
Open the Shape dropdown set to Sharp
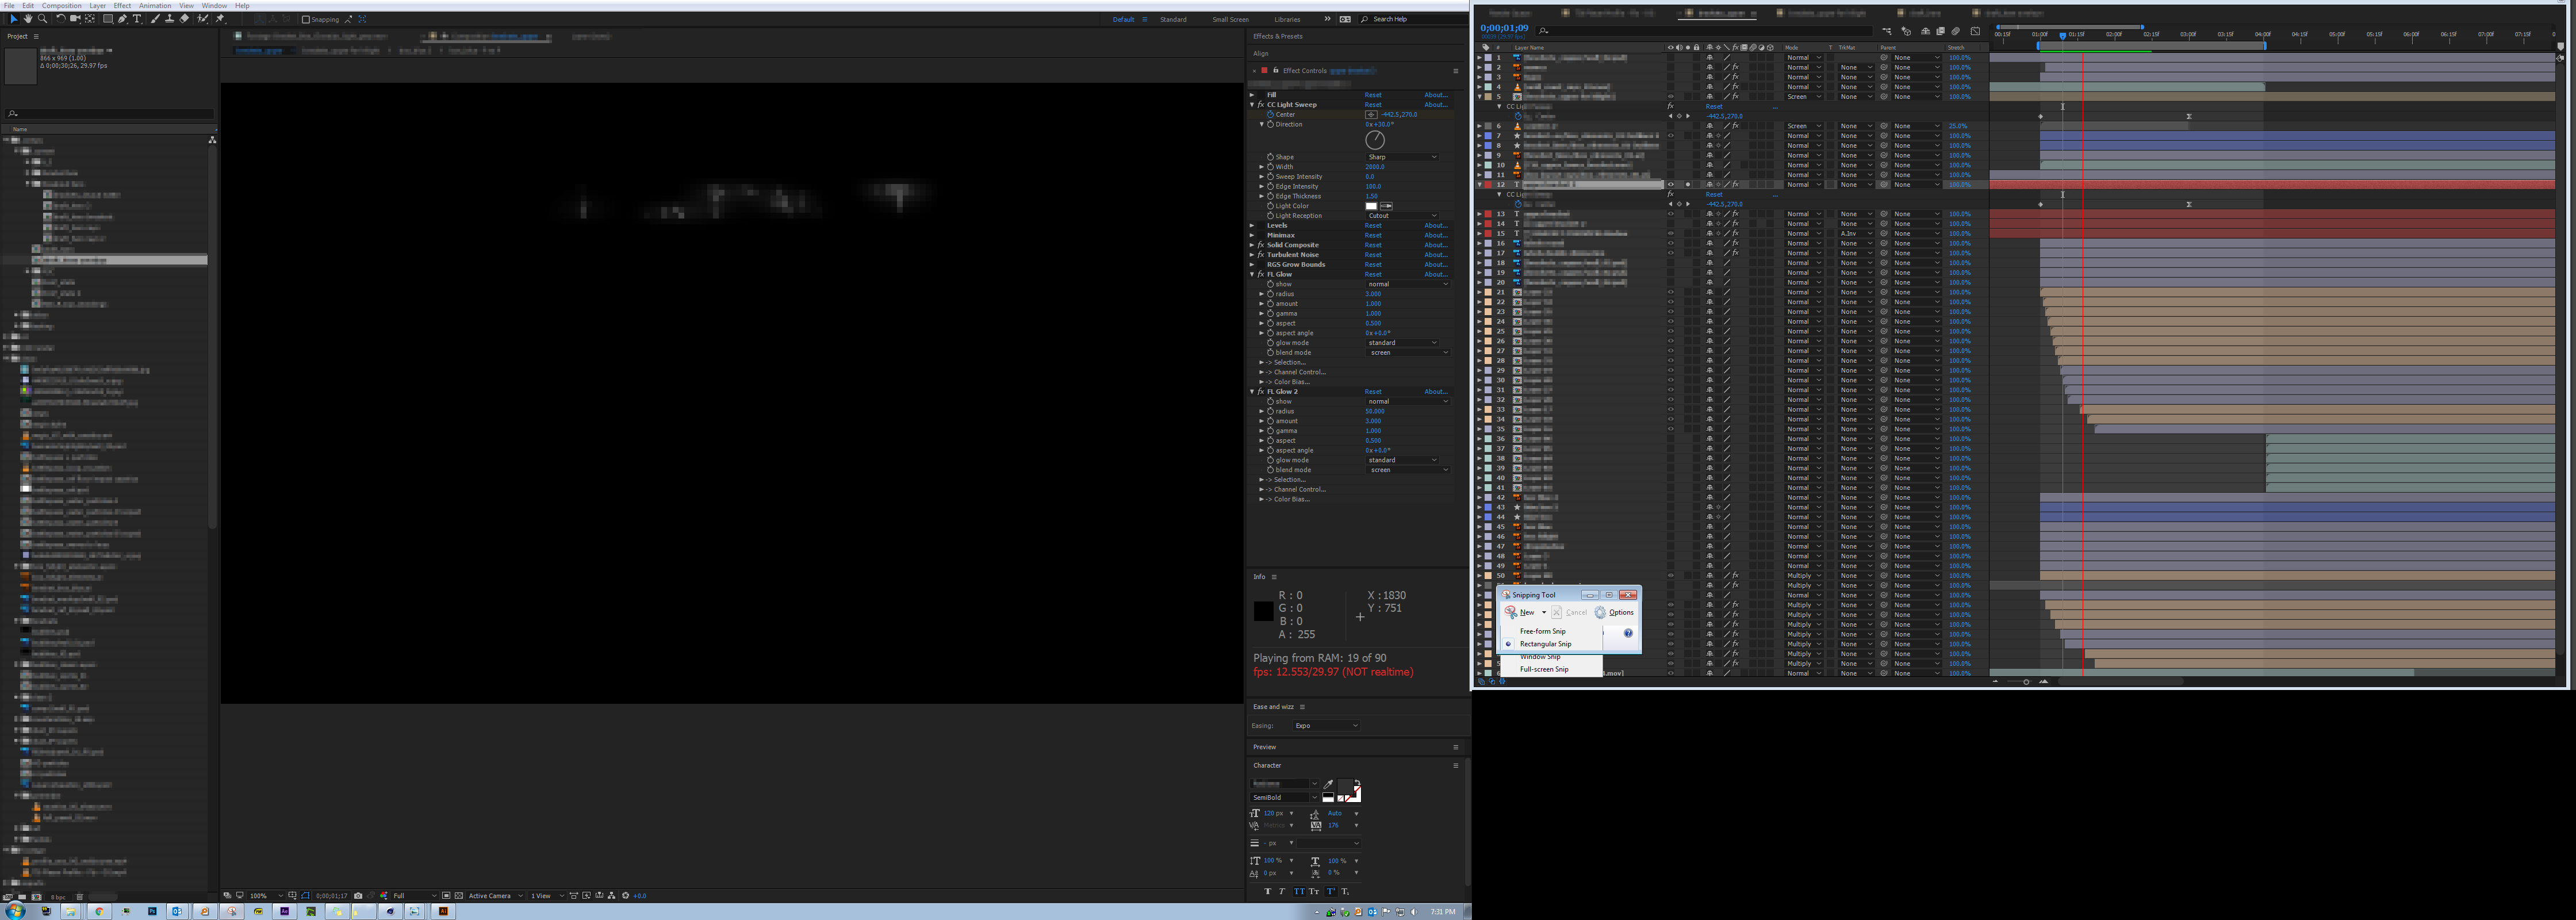click(x=1403, y=157)
